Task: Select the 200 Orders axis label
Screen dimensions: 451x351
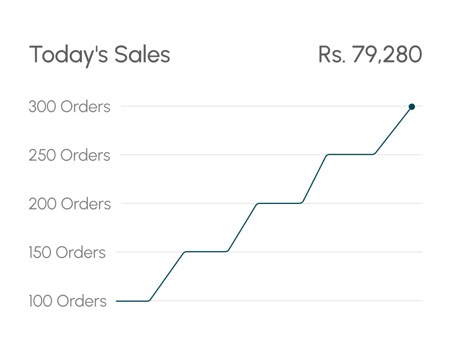Action: tap(70, 204)
